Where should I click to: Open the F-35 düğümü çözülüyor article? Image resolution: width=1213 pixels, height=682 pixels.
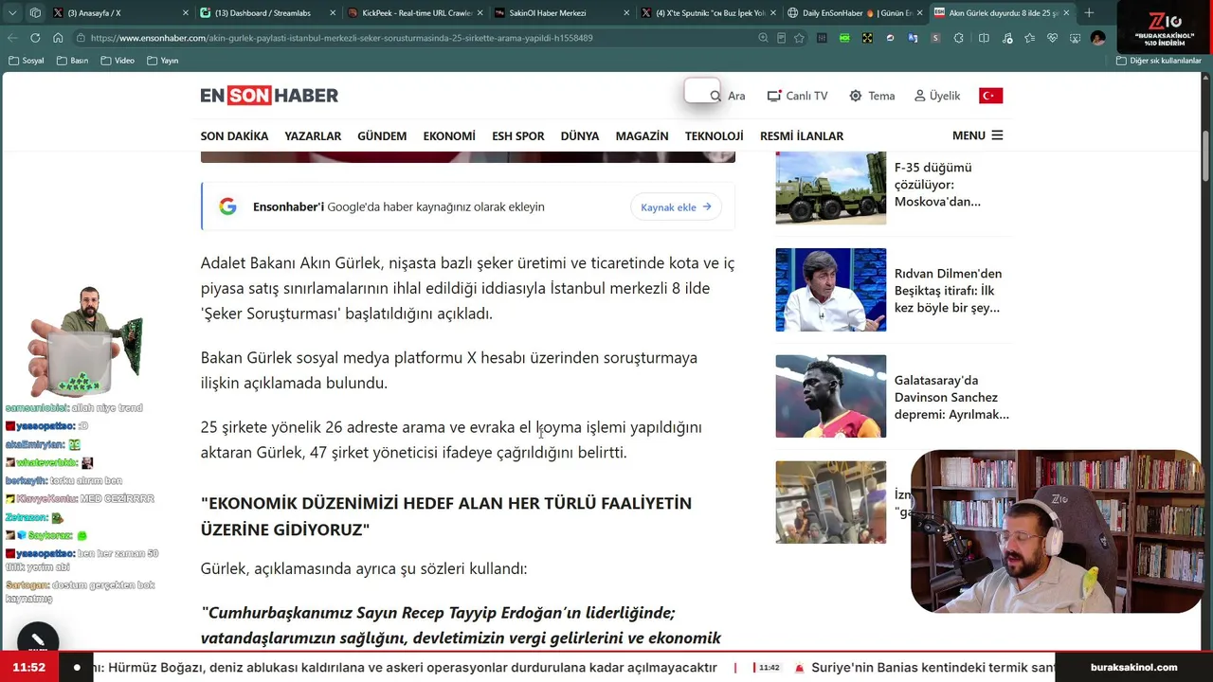[x=937, y=185]
